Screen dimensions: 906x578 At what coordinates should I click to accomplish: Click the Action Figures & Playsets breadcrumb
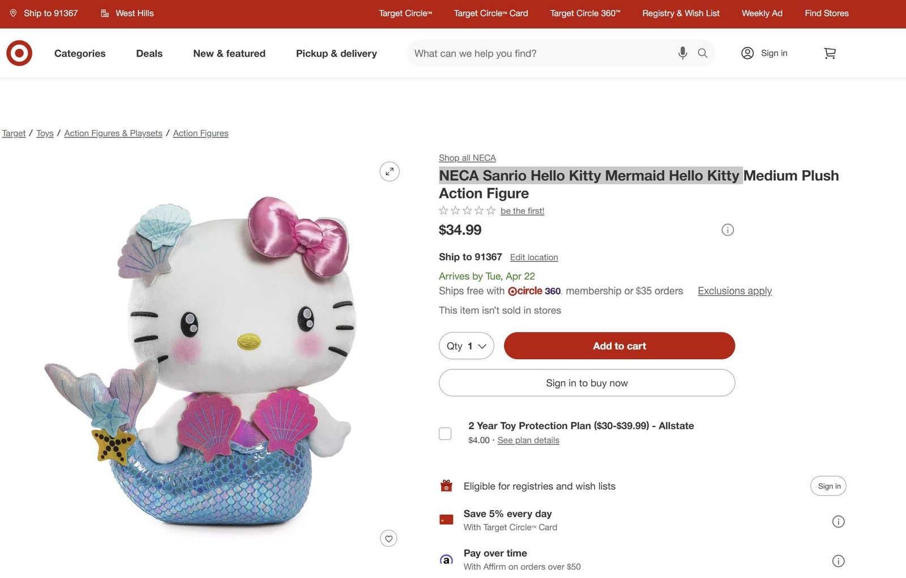(x=113, y=133)
